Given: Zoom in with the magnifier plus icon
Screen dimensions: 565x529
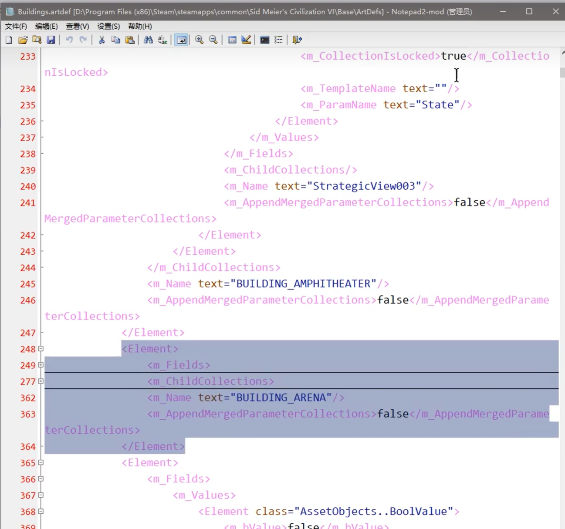Looking at the screenshot, I should (199, 40).
